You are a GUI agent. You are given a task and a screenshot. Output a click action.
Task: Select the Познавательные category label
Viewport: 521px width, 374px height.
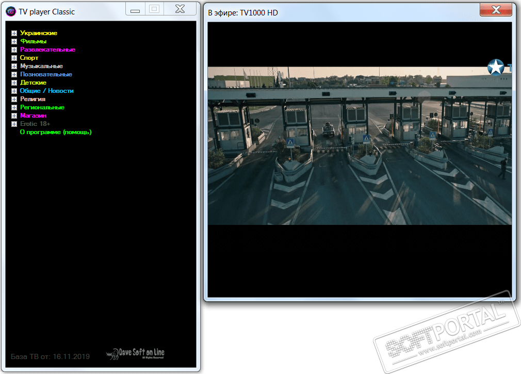pos(46,74)
